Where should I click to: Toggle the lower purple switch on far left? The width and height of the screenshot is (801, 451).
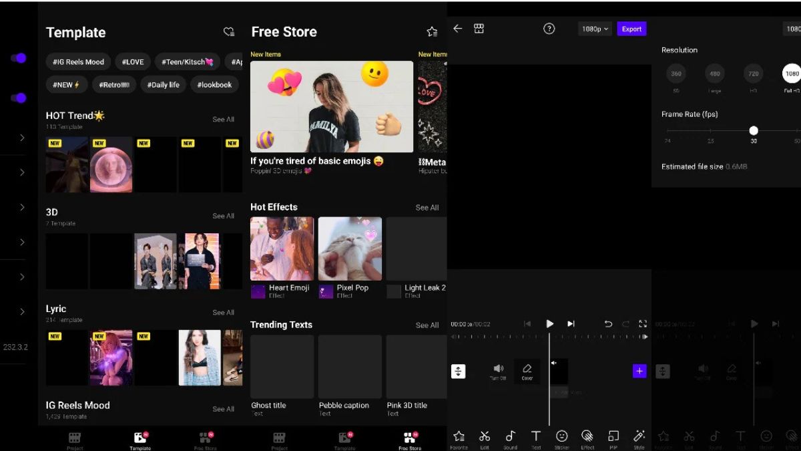pos(19,98)
